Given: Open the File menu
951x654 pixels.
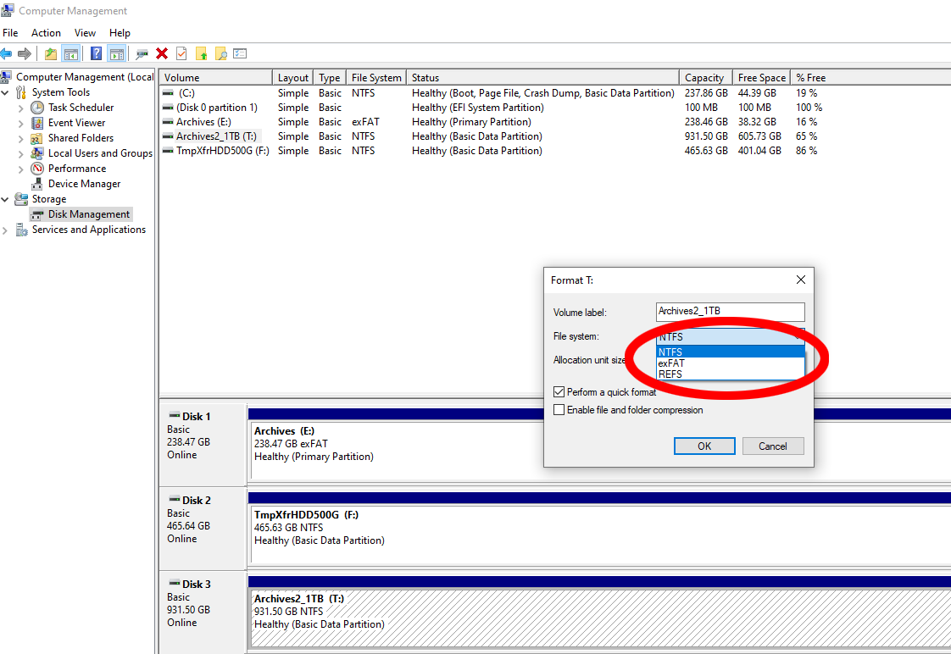Looking at the screenshot, I should coord(10,33).
